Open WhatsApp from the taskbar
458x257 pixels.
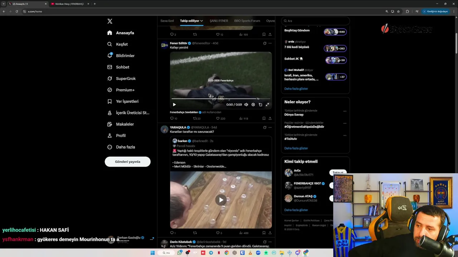coord(179,253)
